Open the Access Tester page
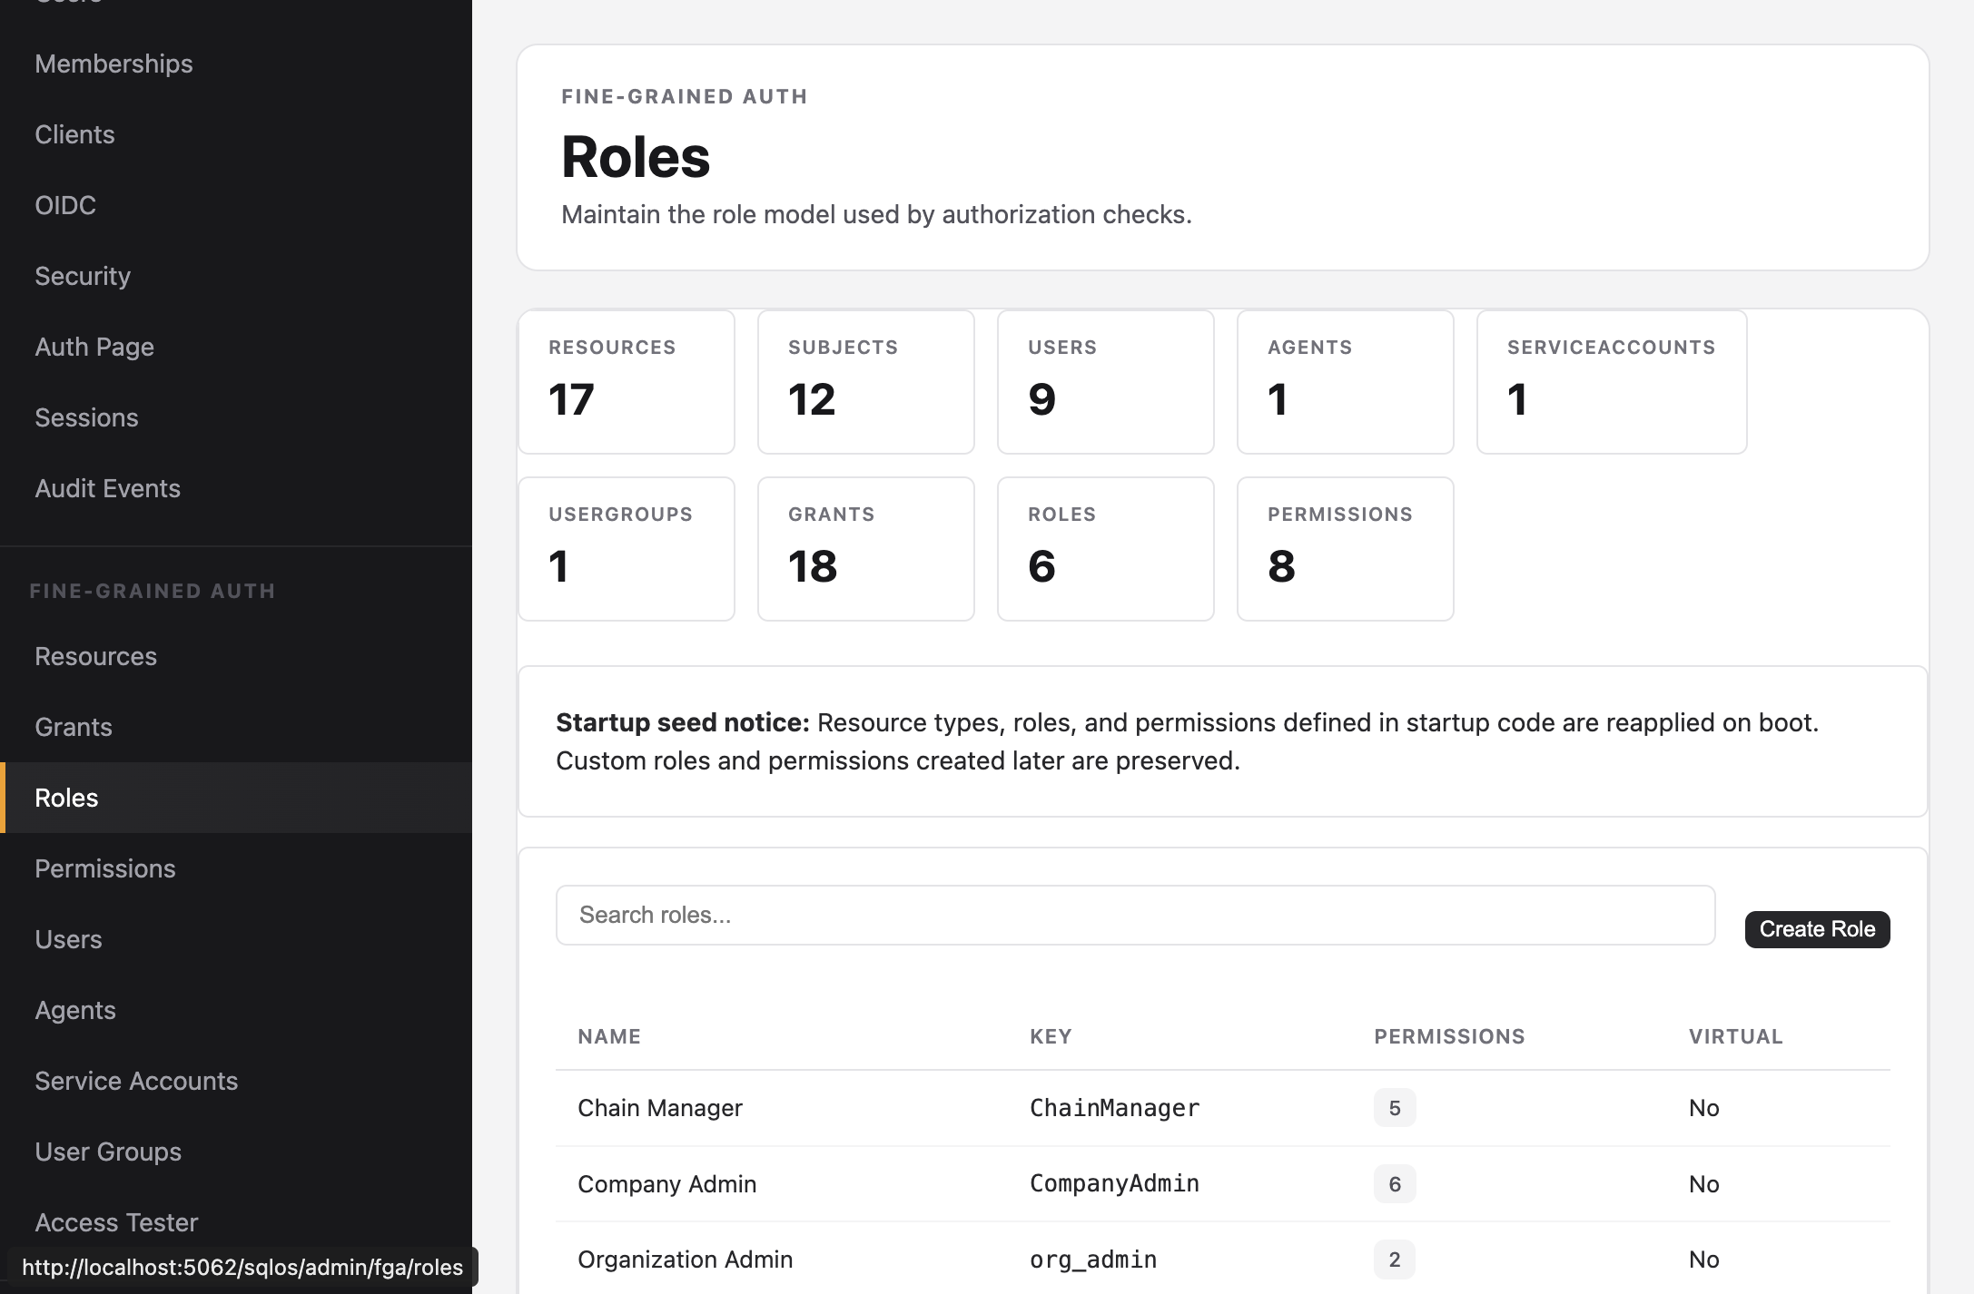 tap(116, 1222)
